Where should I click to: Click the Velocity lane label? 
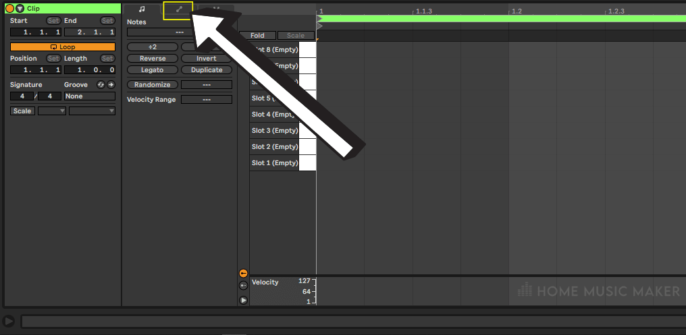coord(265,282)
